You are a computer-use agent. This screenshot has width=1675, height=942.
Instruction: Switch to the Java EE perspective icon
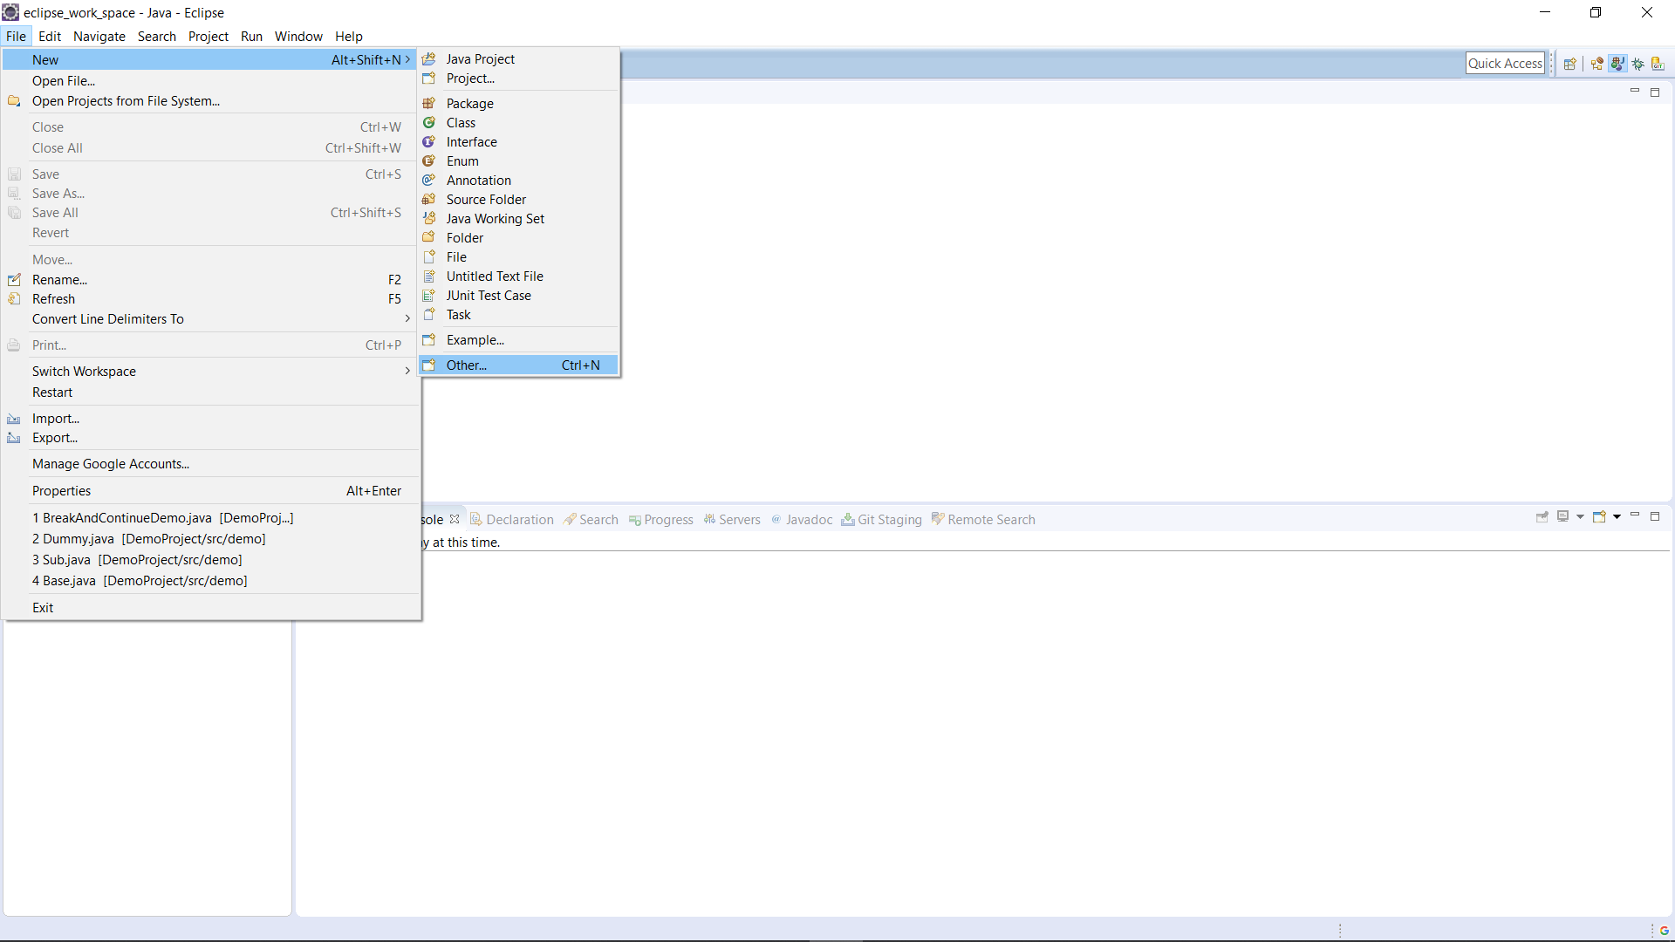tap(1596, 64)
